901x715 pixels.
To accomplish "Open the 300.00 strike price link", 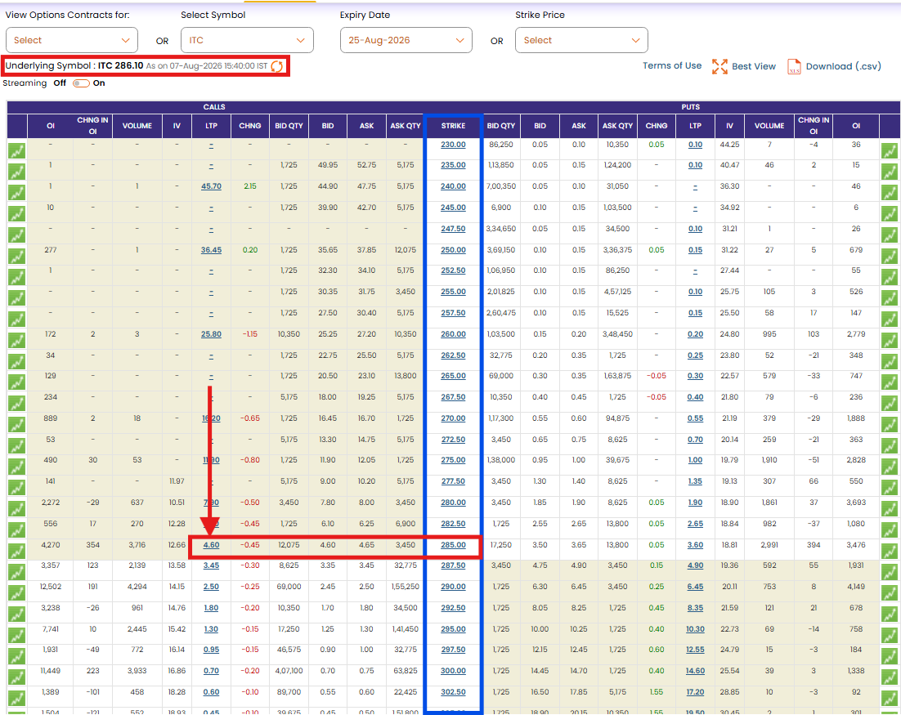I will pyautogui.click(x=454, y=671).
